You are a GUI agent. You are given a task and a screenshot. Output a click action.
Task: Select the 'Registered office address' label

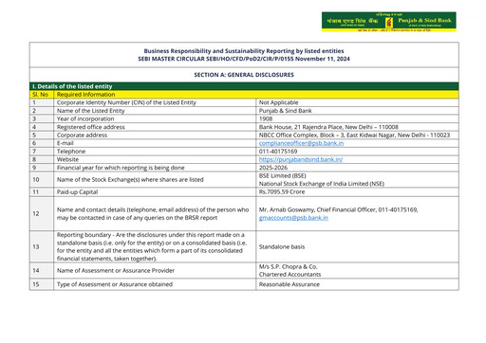[91, 127]
